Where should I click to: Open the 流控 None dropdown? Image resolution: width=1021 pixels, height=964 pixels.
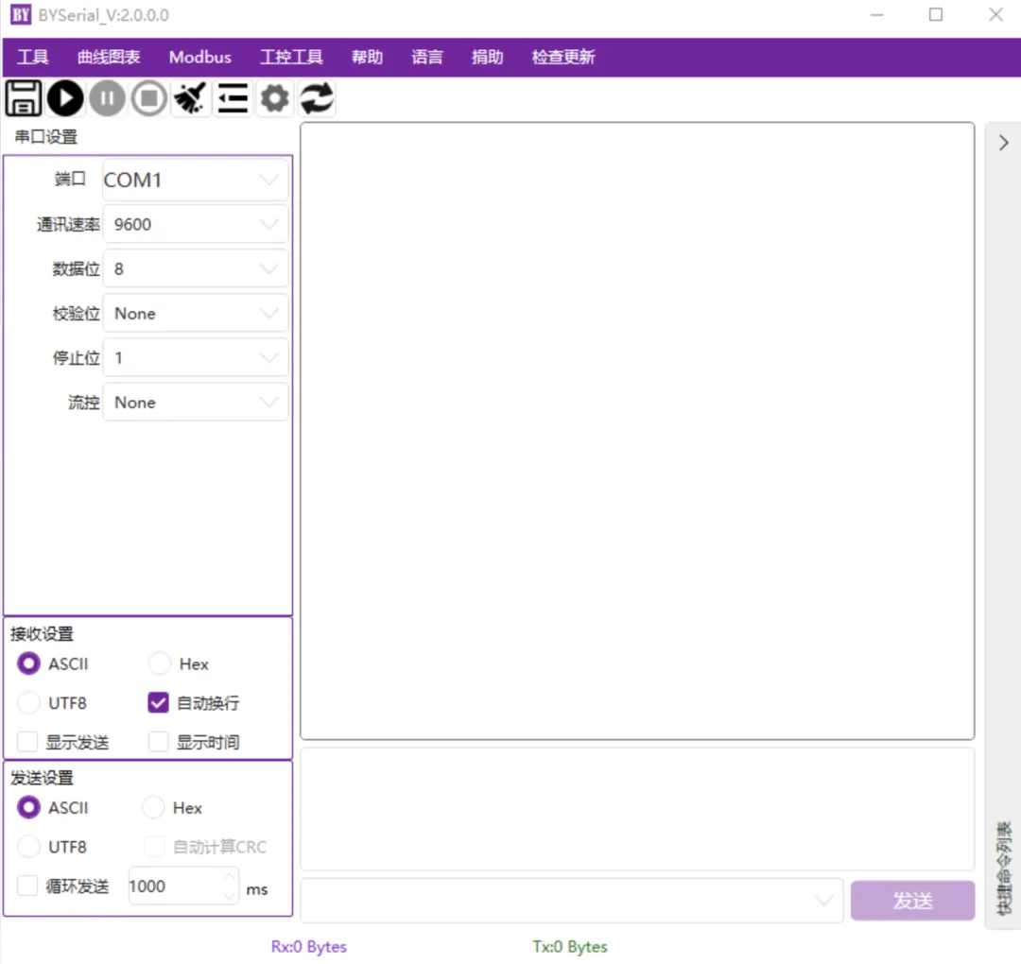pos(196,403)
